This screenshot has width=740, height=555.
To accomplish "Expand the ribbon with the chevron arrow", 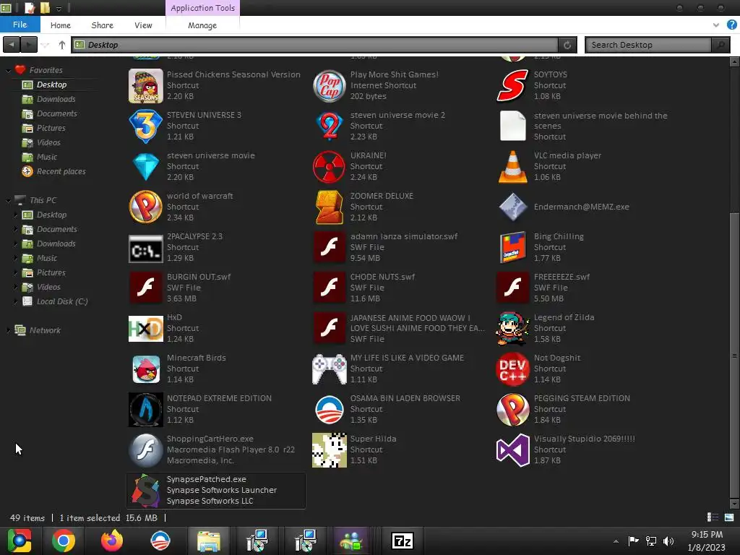I will (x=716, y=25).
